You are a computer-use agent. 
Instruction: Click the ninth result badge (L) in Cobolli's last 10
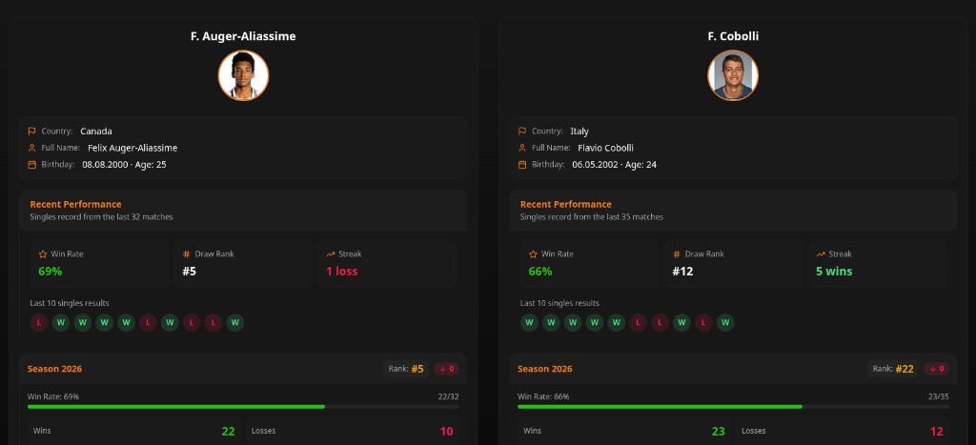click(x=703, y=322)
